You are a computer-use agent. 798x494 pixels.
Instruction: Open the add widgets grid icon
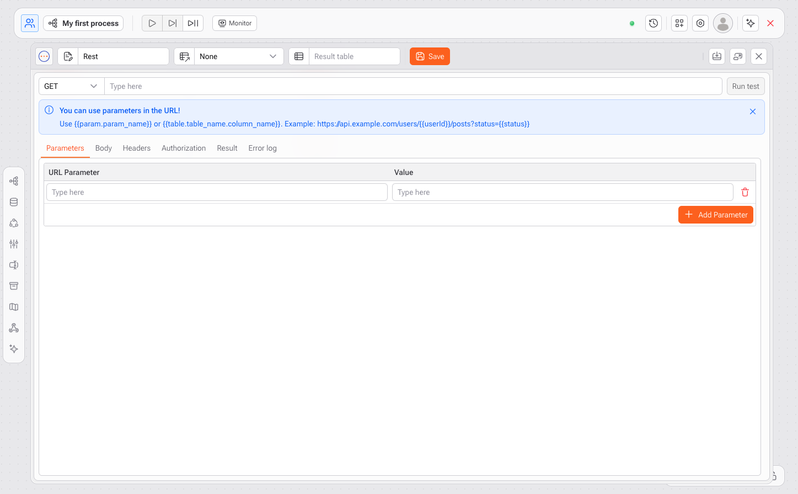click(x=679, y=23)
